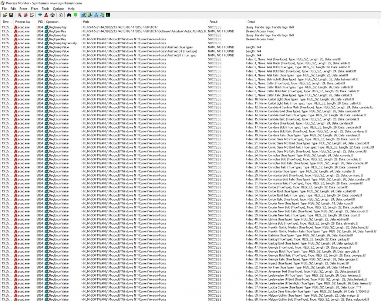Click the detail for Index 58 Lucida Sans Unicode

[307, 291]
